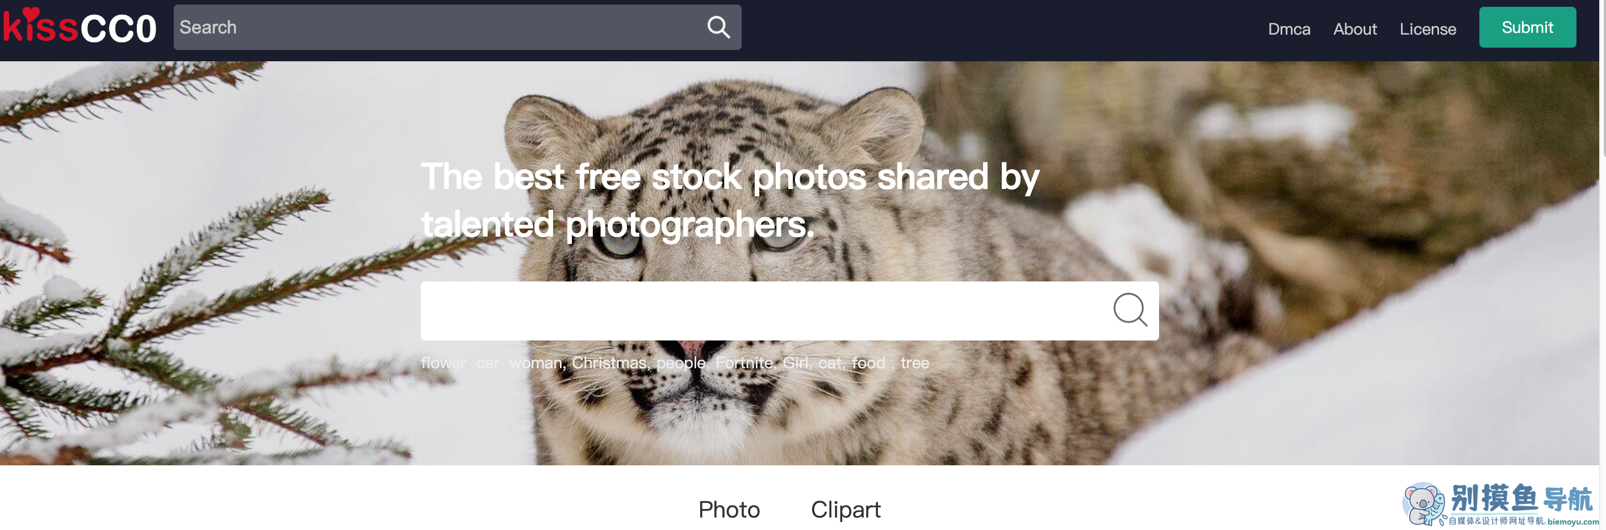The width and height of the screenshot is (1606, 530).
Task: Click the hero search magnifier icon
Action: click(x=1130, y=310)
